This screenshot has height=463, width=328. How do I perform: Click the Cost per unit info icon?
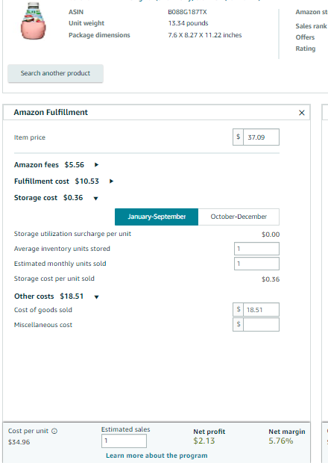click(54, 431)
